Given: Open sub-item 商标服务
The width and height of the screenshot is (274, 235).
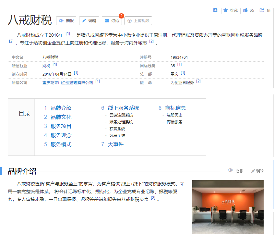Looking at the screenshot, I should (x=174, y=122).
